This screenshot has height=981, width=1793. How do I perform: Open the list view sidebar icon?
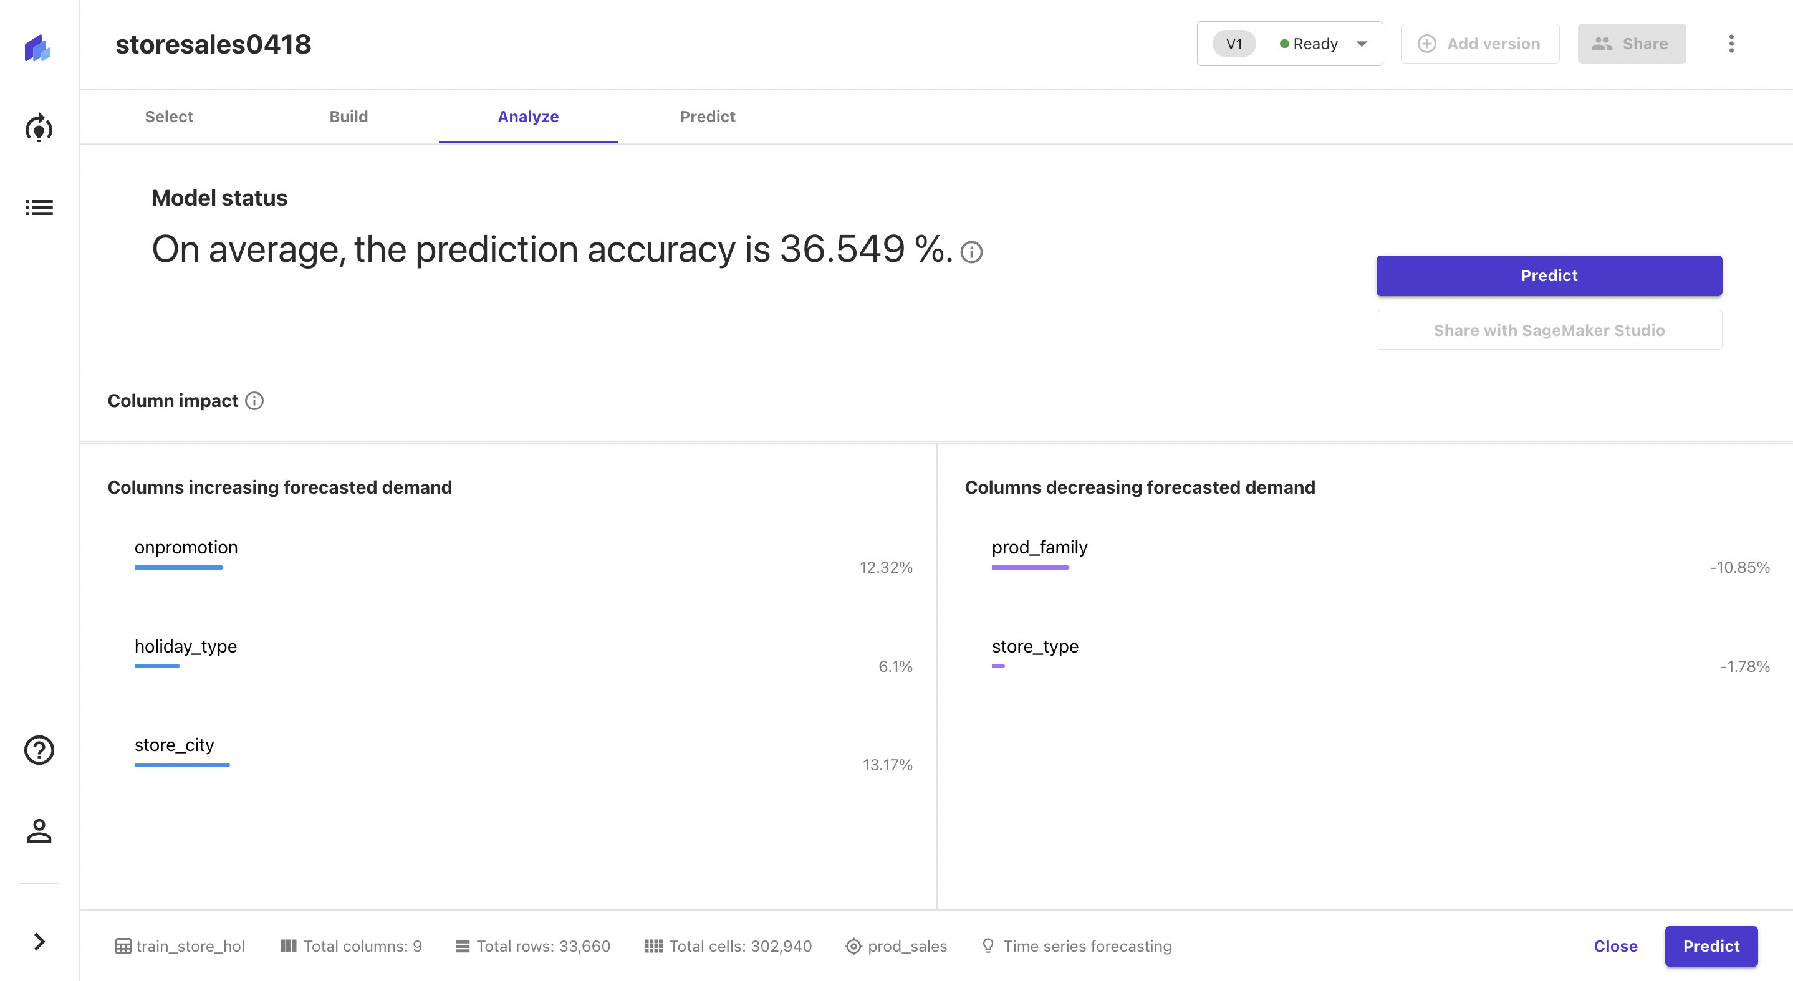[x=39, y=208]
